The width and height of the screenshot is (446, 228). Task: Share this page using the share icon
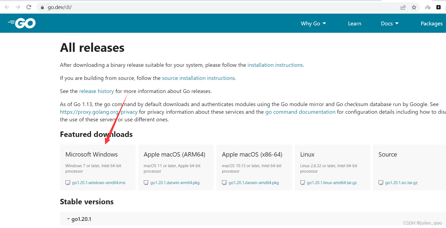click(x=403, y=7)
